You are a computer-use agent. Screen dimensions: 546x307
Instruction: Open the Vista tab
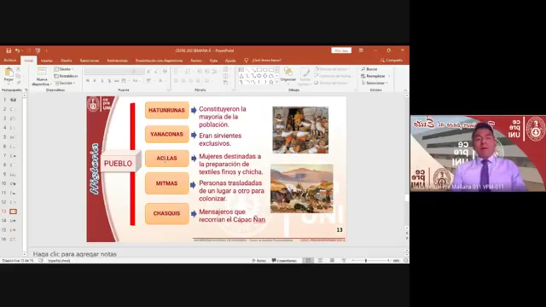(213, 61)
